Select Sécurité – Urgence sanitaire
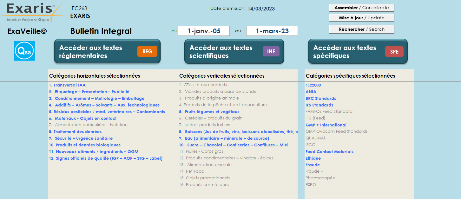This screenshot has height=199, width=461. click(x=81, y=138)
